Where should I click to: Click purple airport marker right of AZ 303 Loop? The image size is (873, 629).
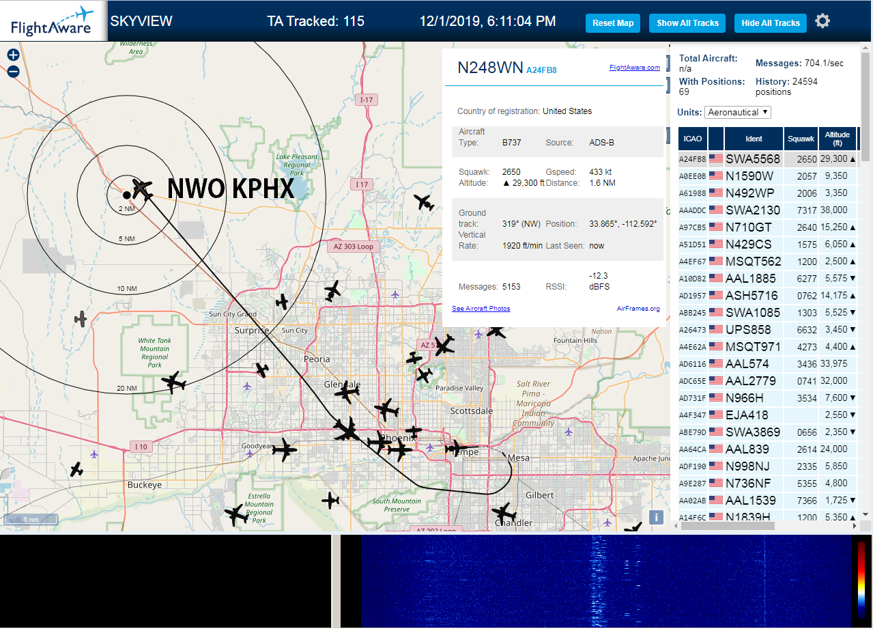[395, 294]
